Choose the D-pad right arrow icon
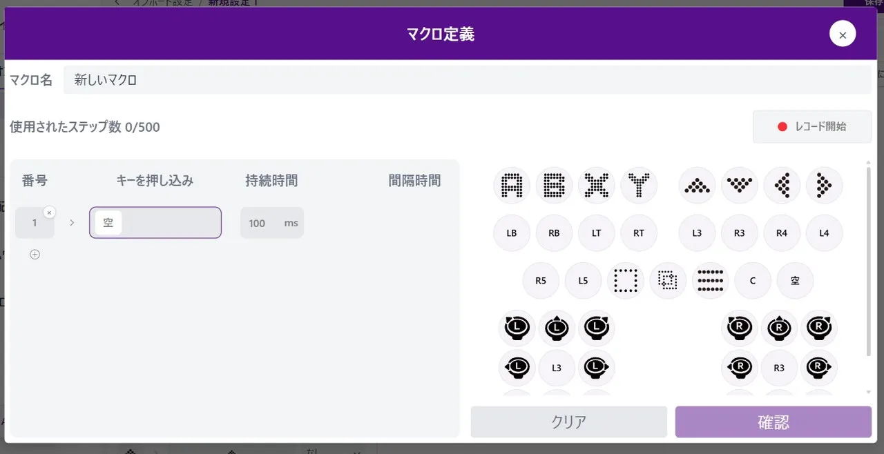The height and width of the screenshot is (454, 884). click(x=824, y=185)
